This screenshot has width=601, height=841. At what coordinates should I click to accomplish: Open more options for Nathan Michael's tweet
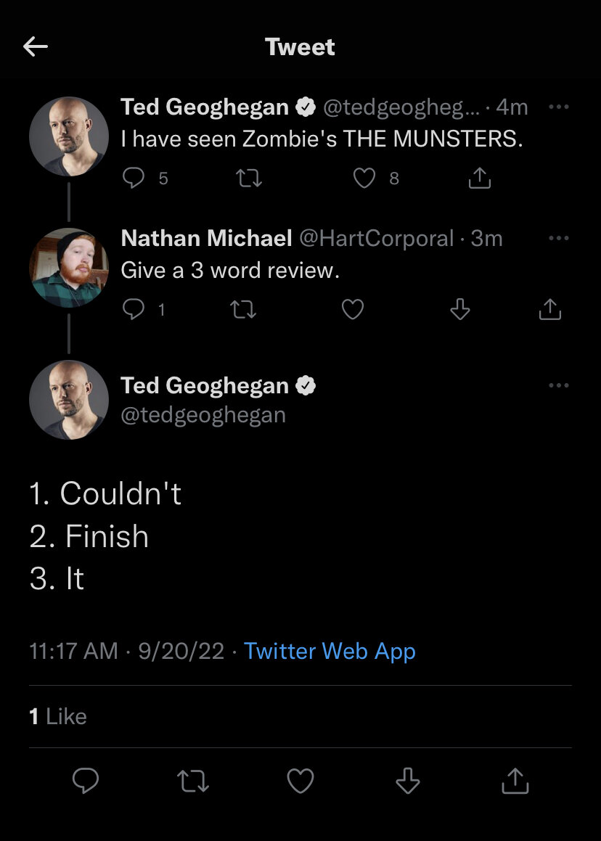[559, 237]
